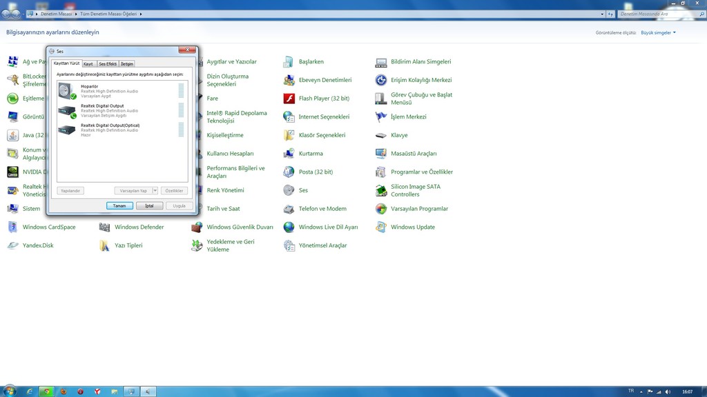707x397 pixels.
Task: Open Posta (32 bit) icon
Action: click(289, 172)
